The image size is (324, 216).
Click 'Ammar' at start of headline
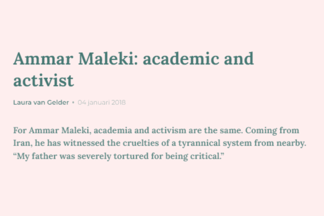(43, 59)
